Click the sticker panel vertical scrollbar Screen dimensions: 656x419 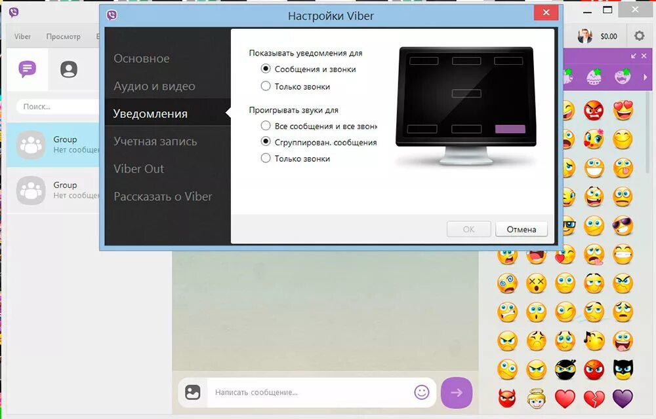[649, 132]
